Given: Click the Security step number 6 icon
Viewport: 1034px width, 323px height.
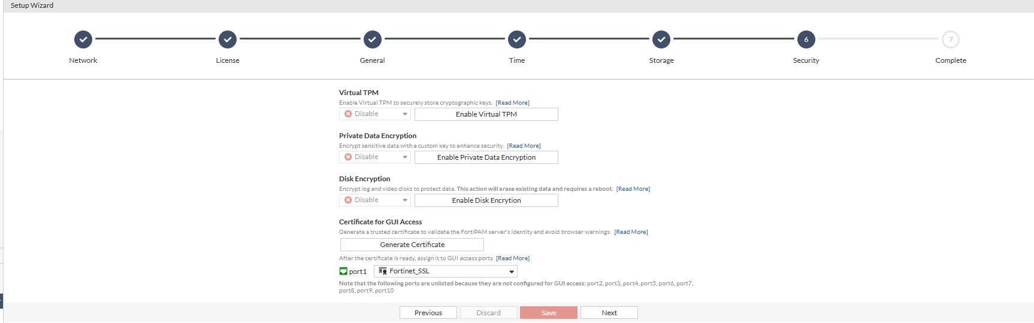Looking at the screenshot, I should pos(806,39).
